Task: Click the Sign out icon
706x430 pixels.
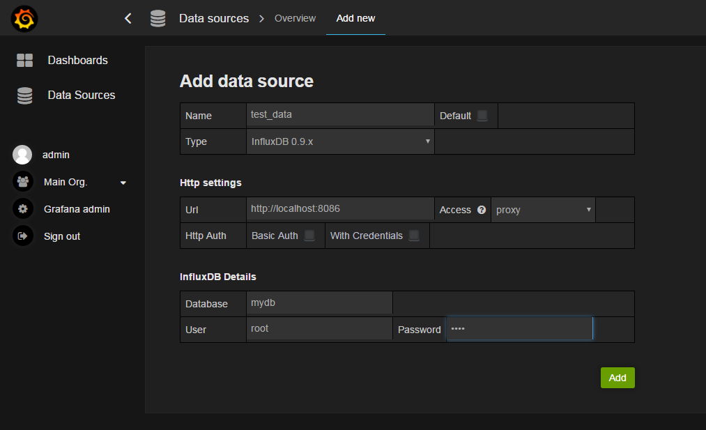Action: coord(23,236)
